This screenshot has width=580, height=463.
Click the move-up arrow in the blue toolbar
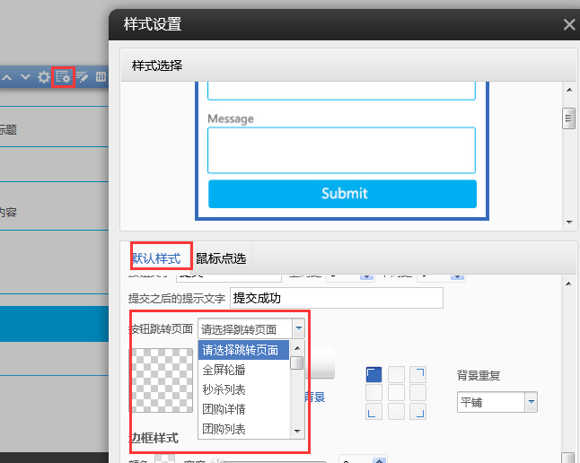pyautogui.click(x=7, y=78)
